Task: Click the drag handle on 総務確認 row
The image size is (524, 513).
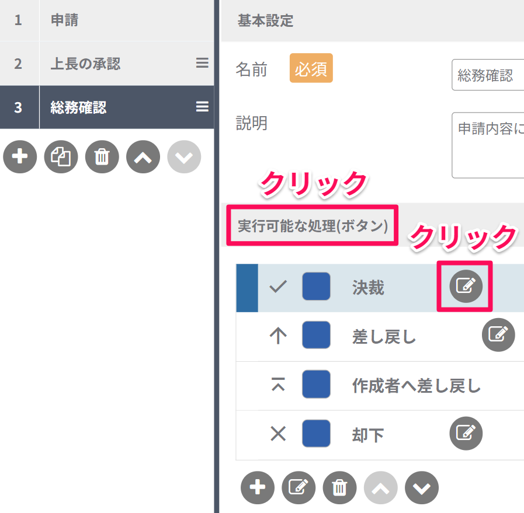Action: tap(202, 107)
